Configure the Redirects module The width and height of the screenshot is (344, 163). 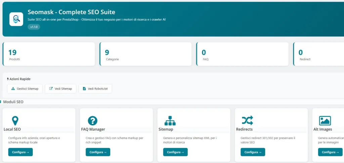tap(253, 152)
